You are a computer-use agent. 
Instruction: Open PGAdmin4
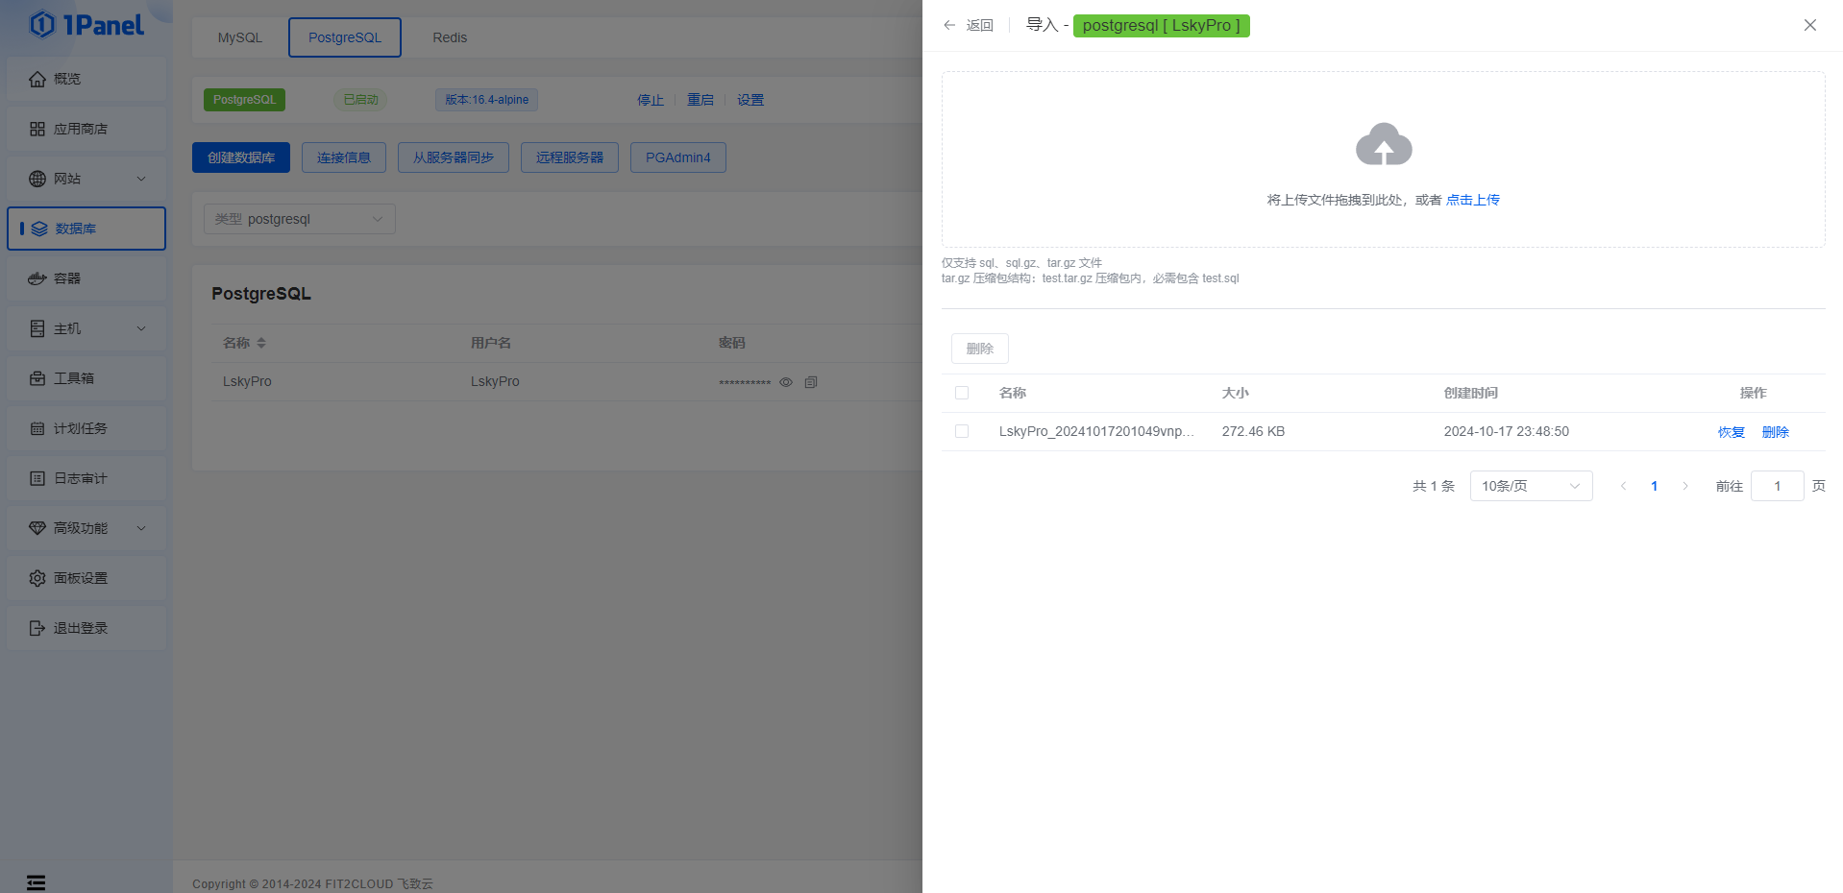(678, 157)
